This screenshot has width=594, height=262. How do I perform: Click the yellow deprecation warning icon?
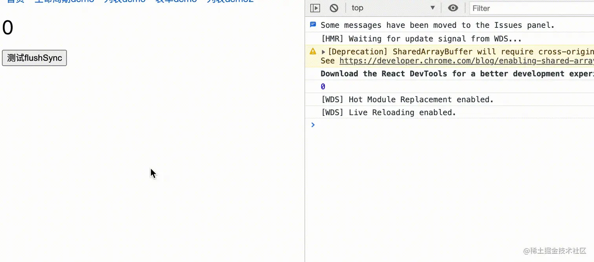[x=313, y=51]
